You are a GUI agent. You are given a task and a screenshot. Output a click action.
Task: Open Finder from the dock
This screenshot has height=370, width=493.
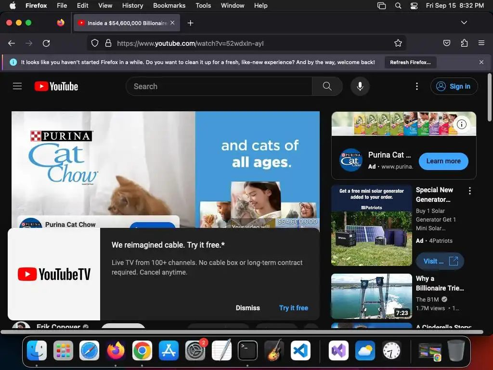tap(37, 350)
